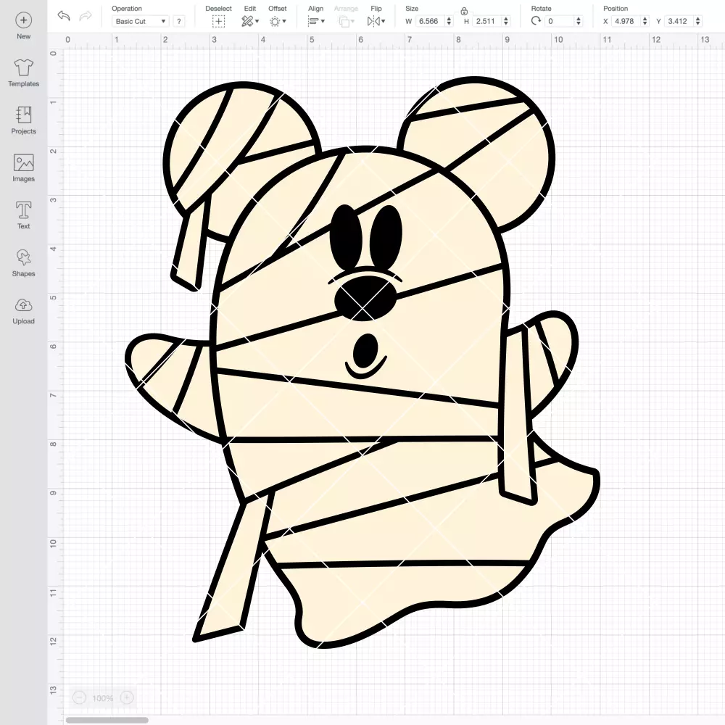Expand the Flip dropdown arrow
The image size is (725, 725).
384,21
